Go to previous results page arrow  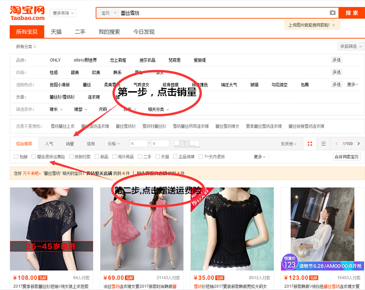point(337,144)
